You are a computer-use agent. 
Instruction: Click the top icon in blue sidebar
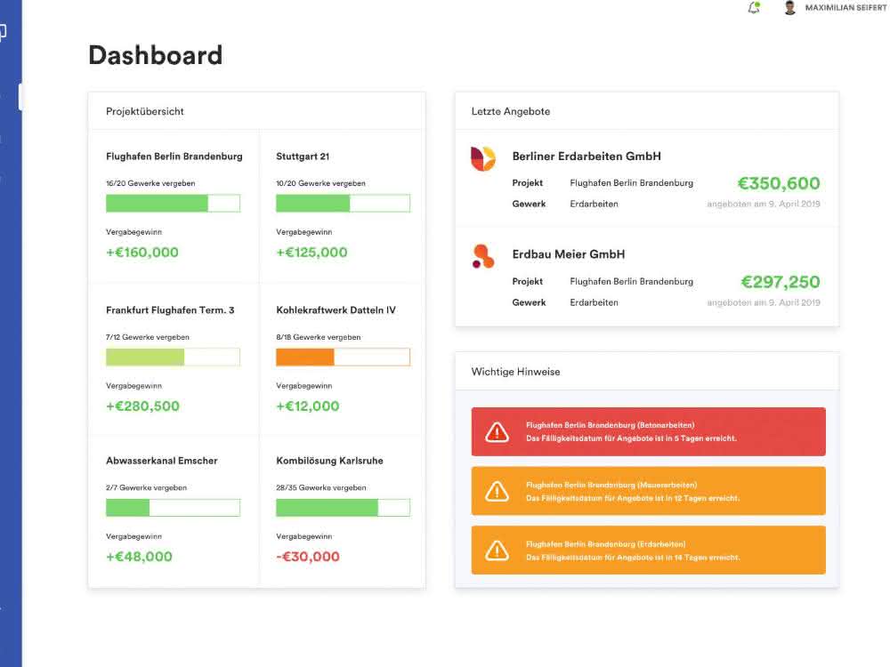point(3,32)
